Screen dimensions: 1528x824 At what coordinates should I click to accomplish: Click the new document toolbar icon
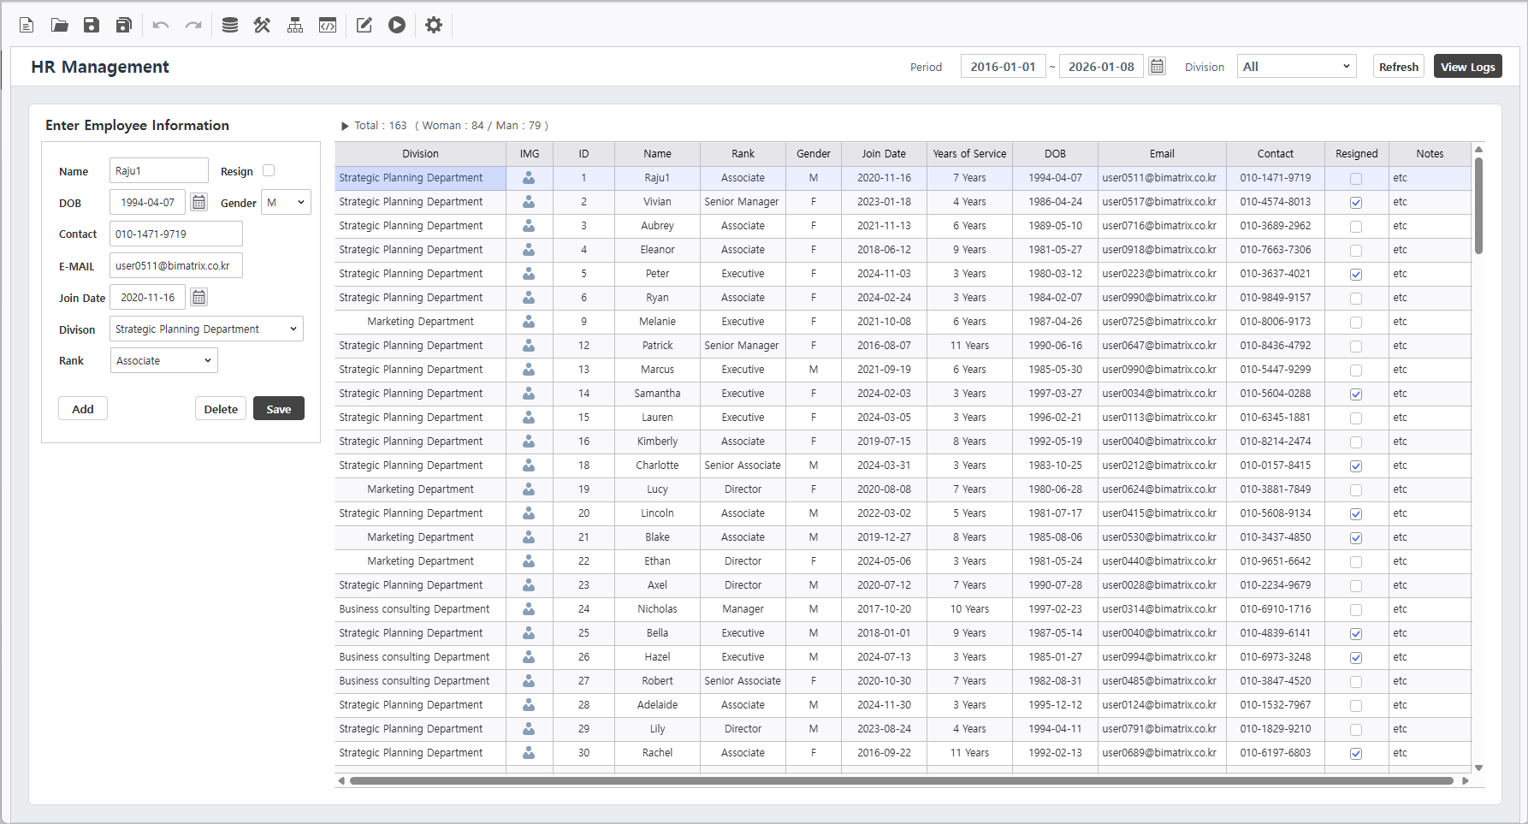[x=27, y=25]
